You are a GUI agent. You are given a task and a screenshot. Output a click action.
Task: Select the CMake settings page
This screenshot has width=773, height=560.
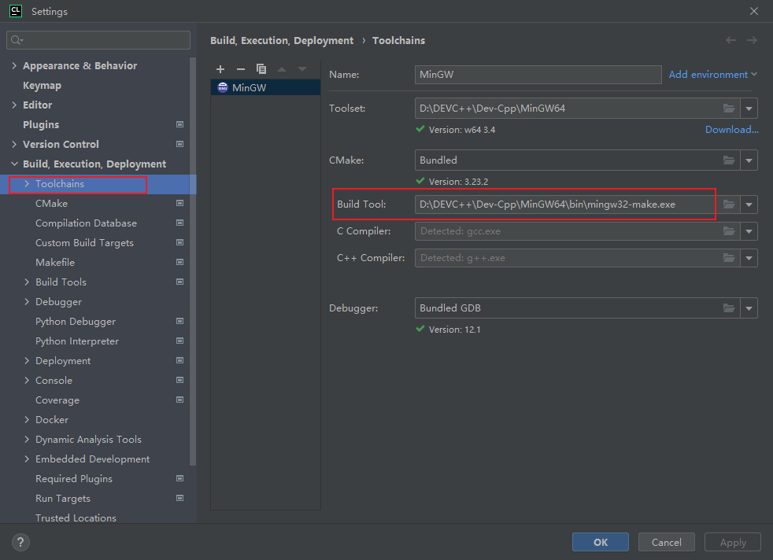point(51,204)
